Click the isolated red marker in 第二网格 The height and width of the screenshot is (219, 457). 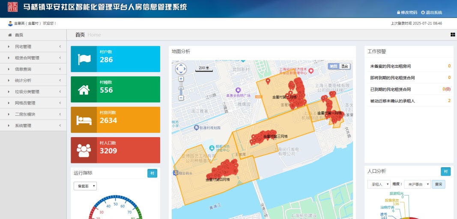(x=268, y=81)
